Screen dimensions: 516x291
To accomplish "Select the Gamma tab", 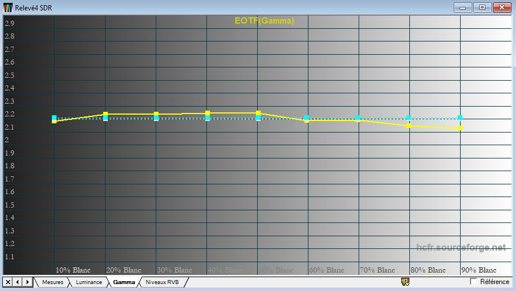I will (124, 282).
